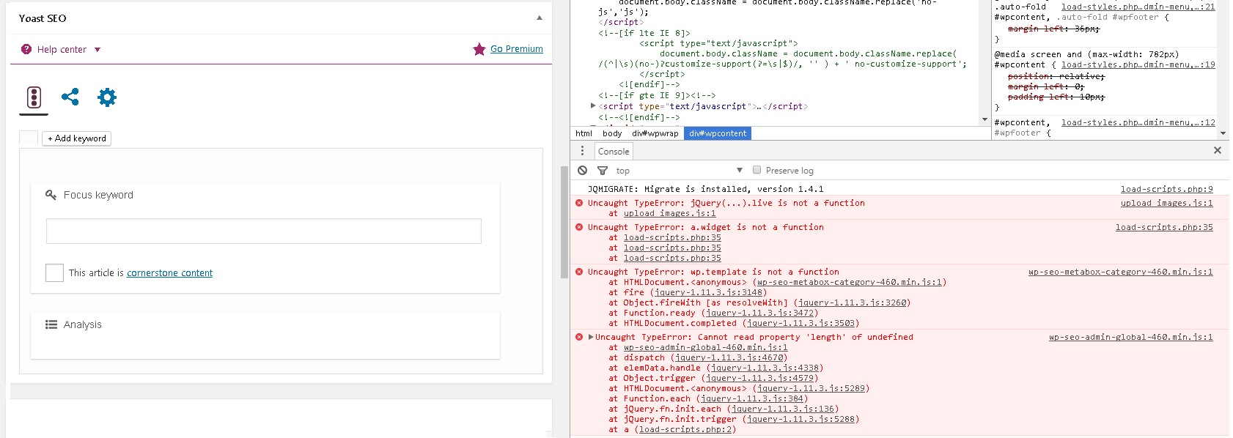Open the console drawer three-dot menu
This screenshot has height=438, width=1233.
pyautogui.click(x=583, y=151)
